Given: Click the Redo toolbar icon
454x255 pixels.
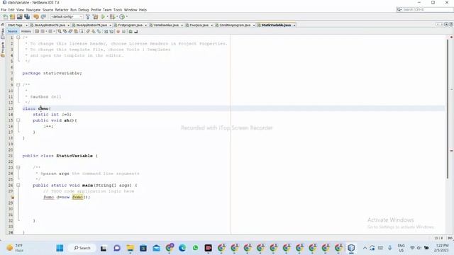Looking at the screenshot, I should point(43,17).
